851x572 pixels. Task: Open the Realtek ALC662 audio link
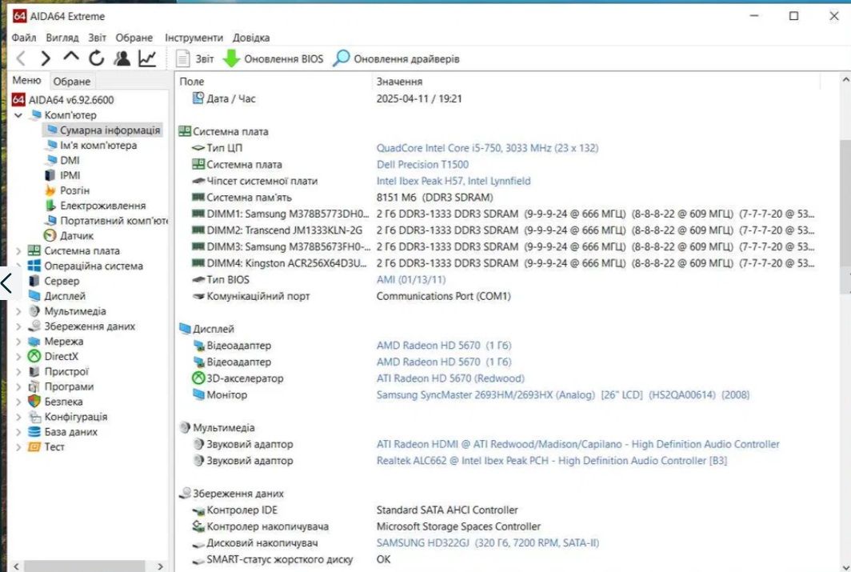pos(551,460)
